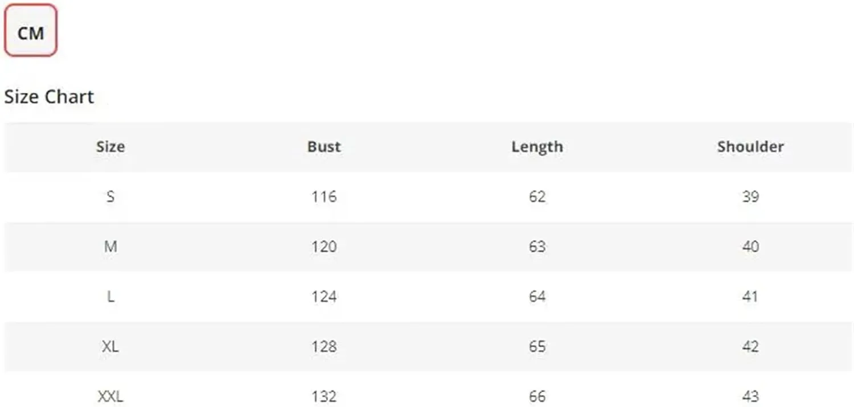Click the M size row label

[110, 246]
